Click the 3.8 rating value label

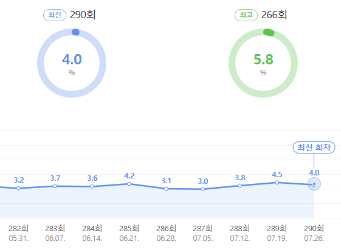[240, 178]
